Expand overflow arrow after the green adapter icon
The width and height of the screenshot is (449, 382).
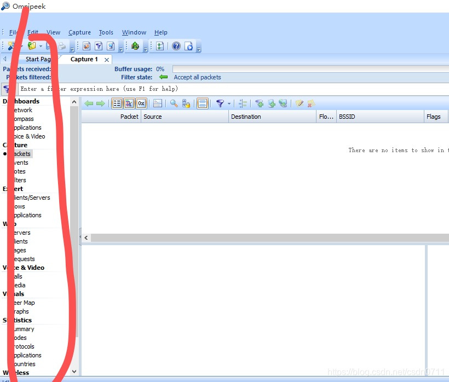coord(146,50)
